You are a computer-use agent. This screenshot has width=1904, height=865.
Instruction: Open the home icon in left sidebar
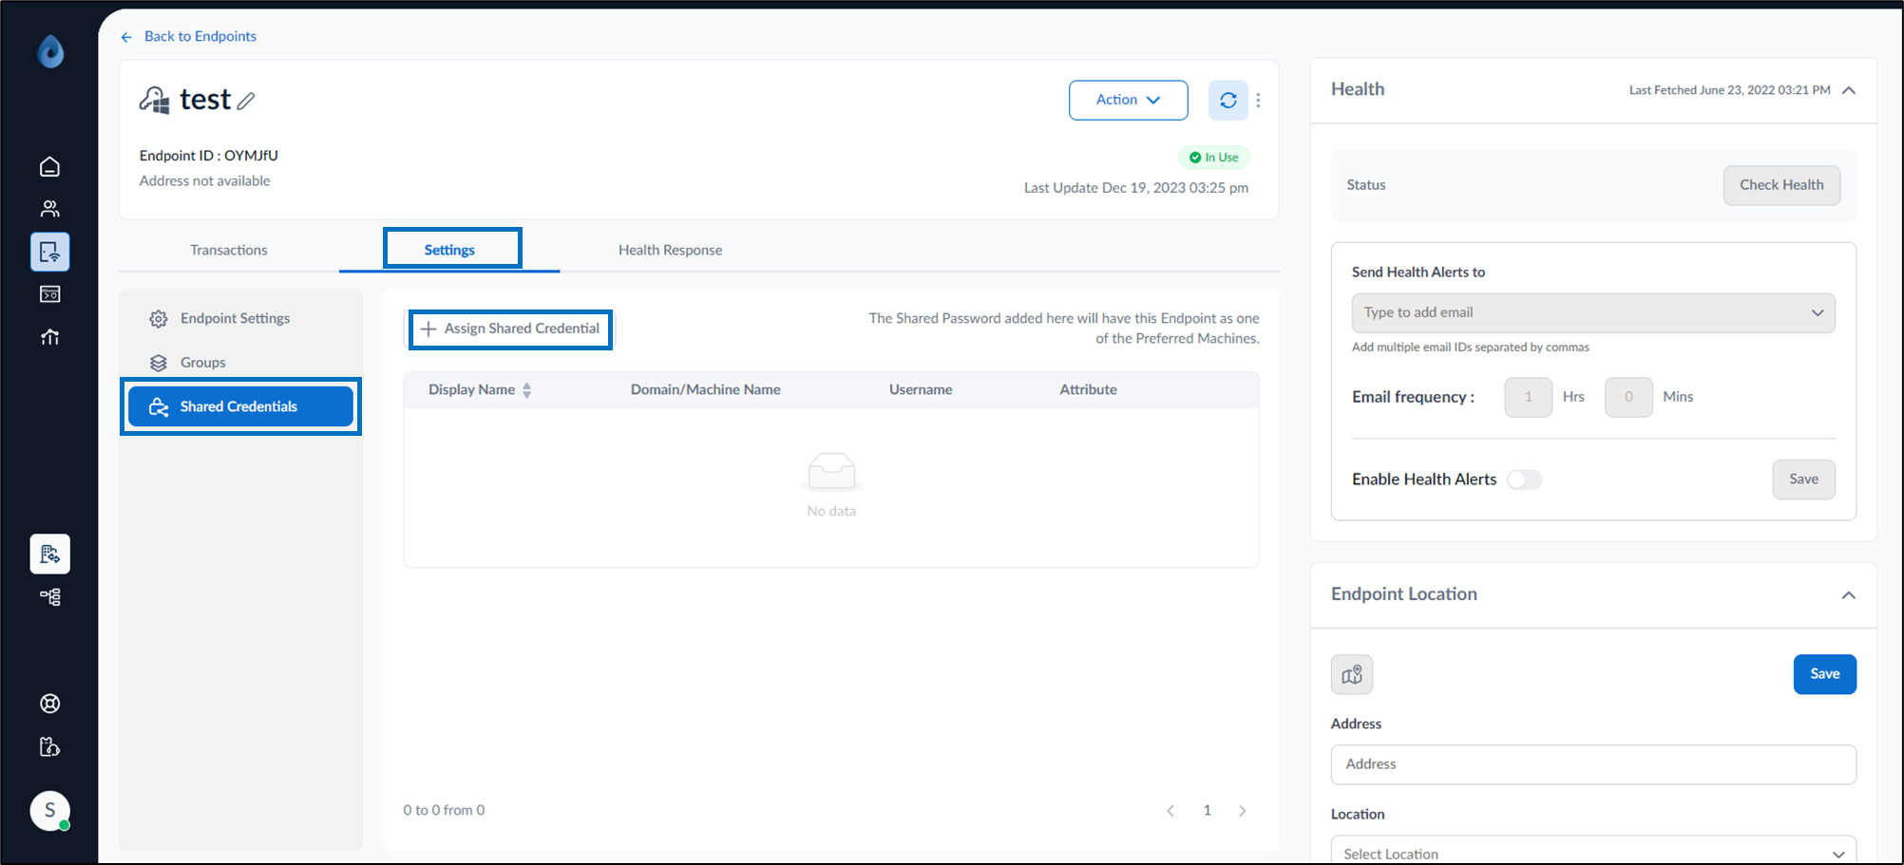pos(49,167)
